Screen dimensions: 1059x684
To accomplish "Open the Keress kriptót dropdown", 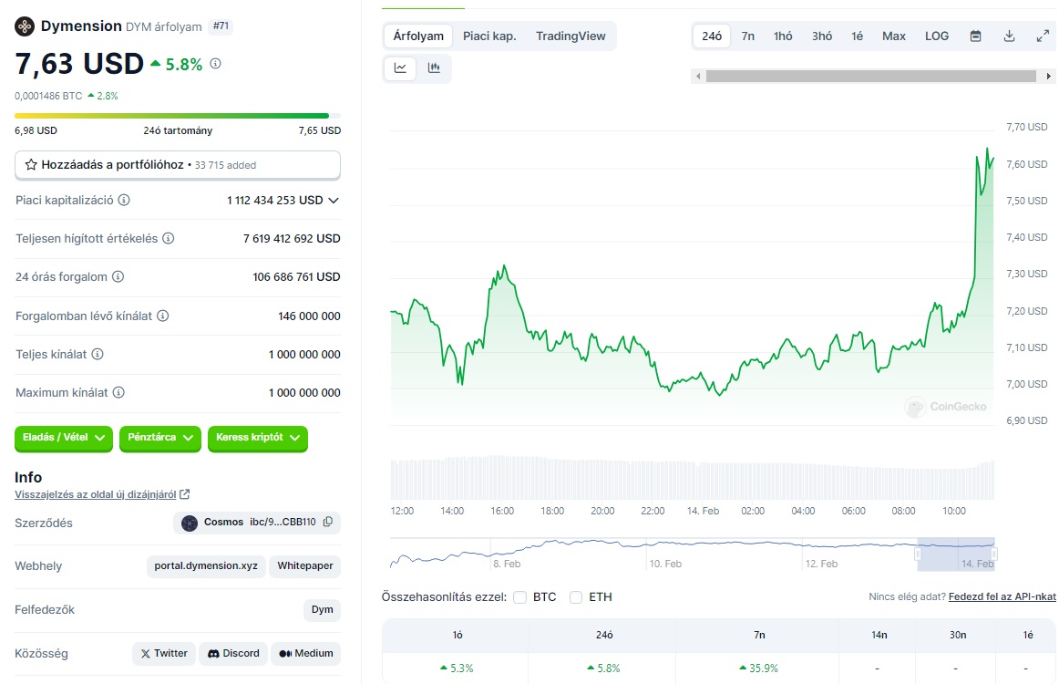I will [x=258, y=437].
